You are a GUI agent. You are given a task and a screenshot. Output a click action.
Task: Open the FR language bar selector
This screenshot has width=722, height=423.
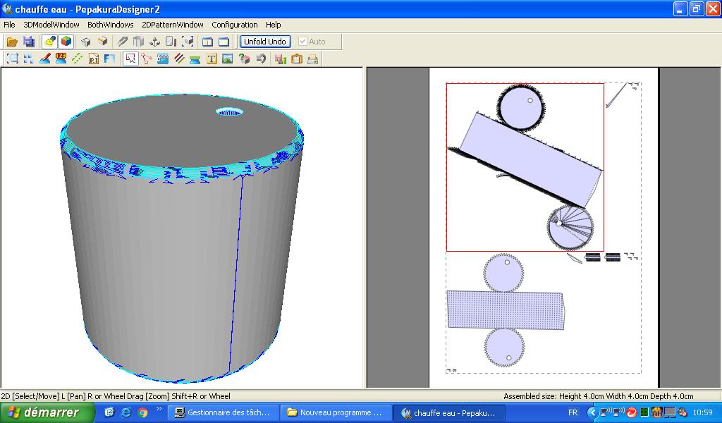pos(573,412)
